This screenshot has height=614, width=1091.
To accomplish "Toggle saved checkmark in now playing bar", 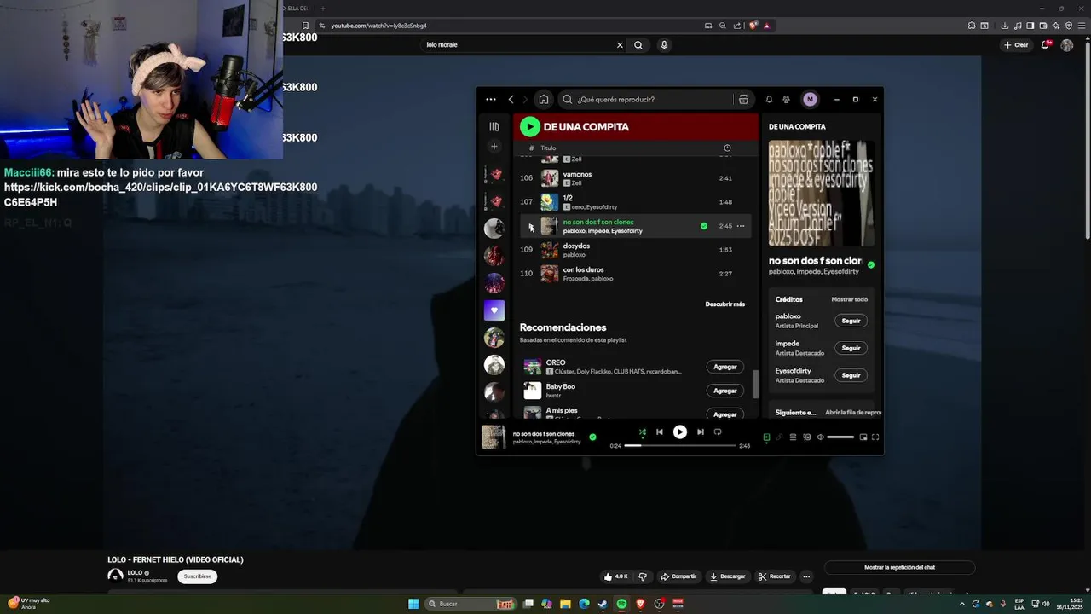I will 592,437.
